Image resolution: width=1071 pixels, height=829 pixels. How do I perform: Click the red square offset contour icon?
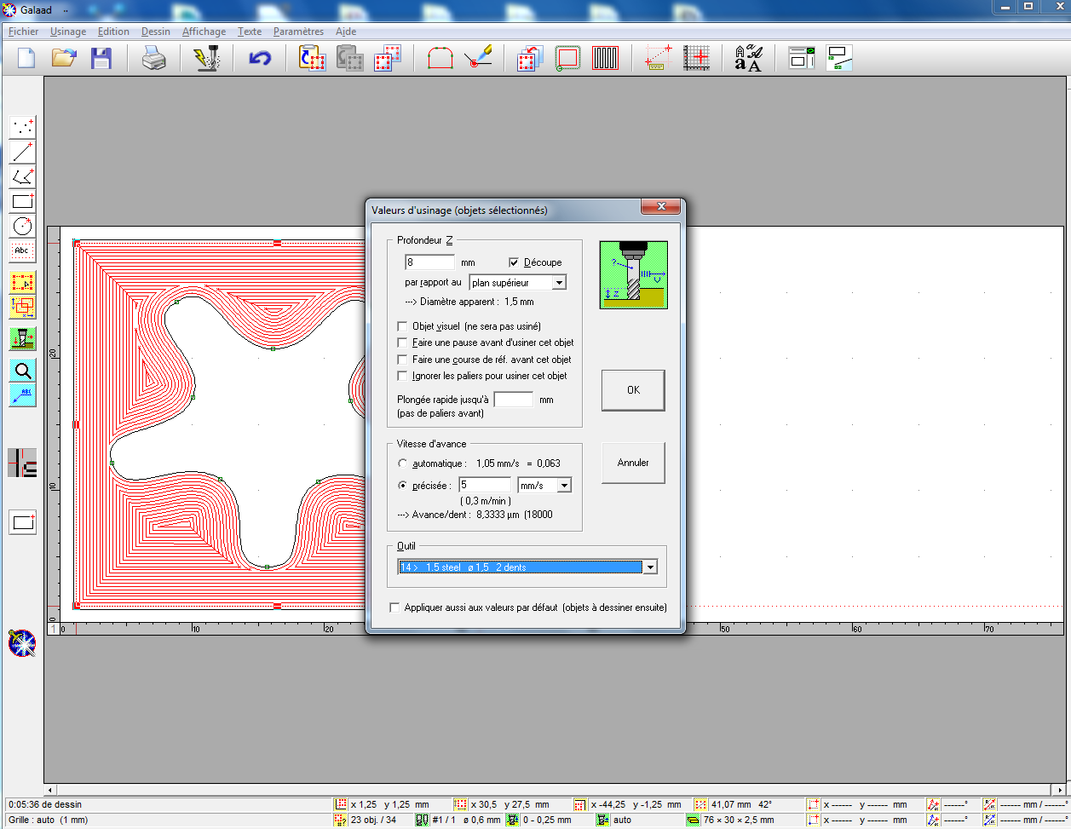(567, 58)
